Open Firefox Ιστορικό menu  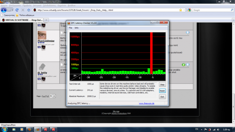pyautogui.click(x=37, y=6)
